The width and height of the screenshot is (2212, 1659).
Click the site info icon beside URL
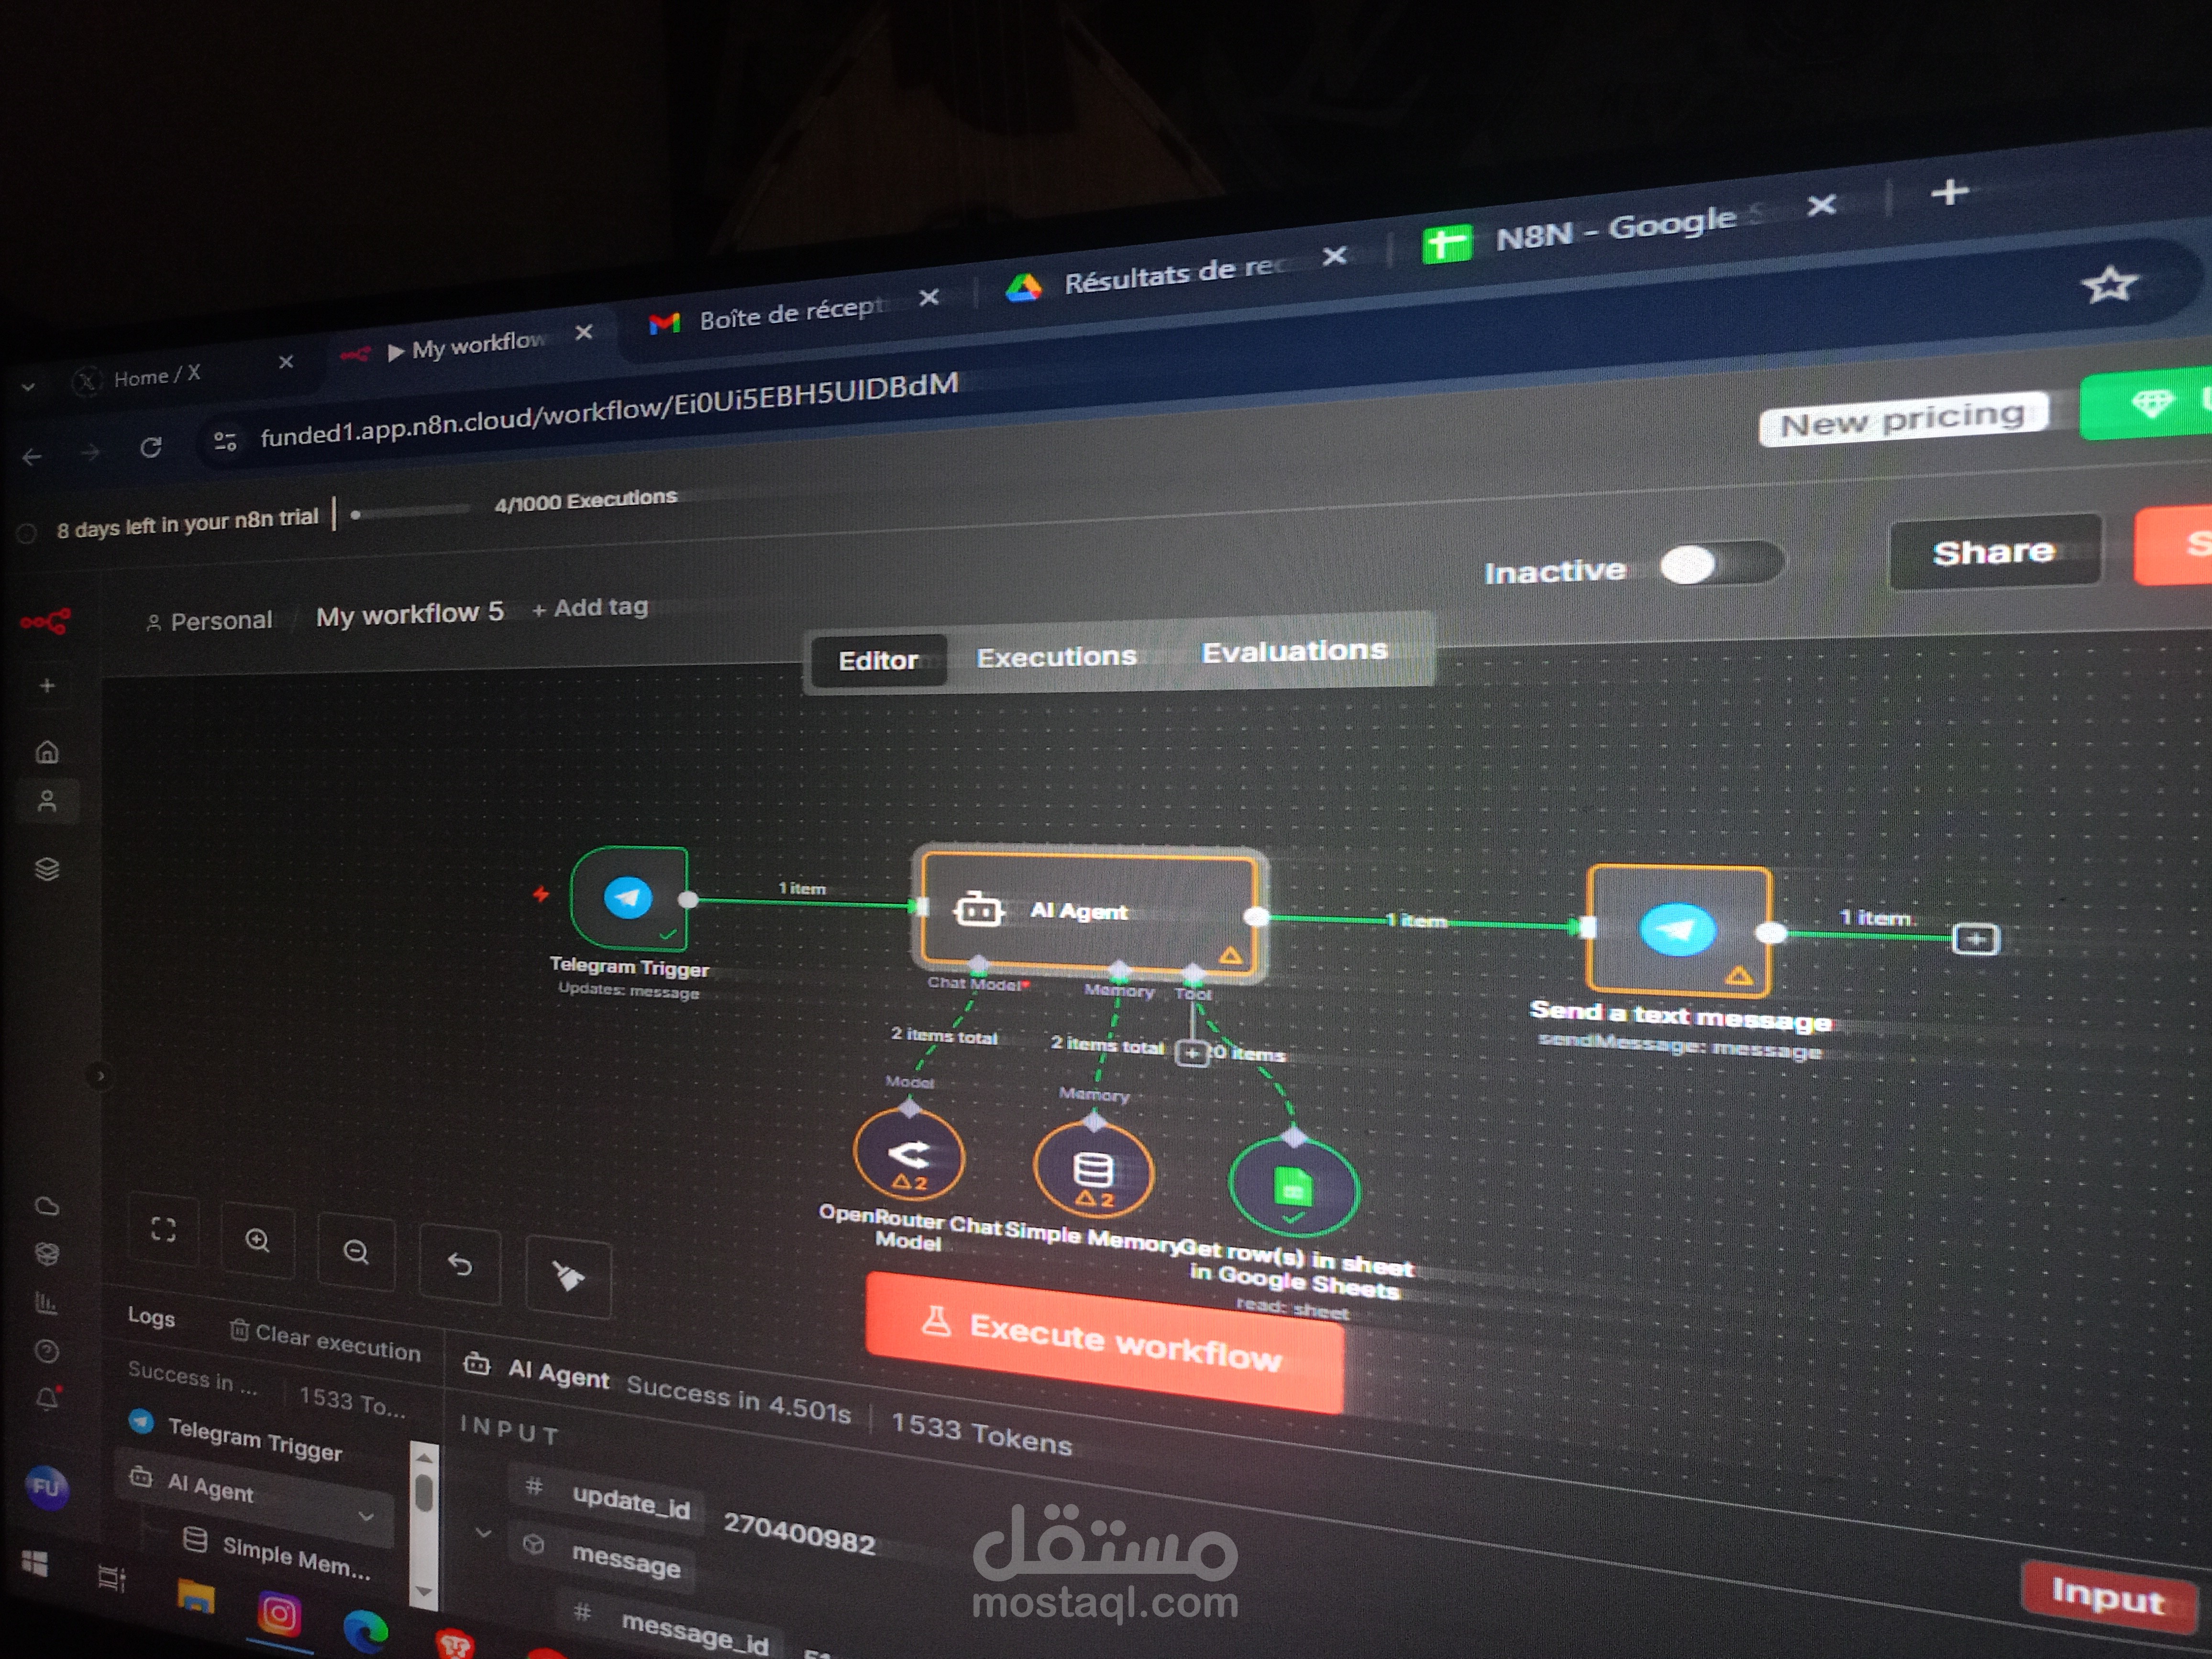click(x=225, y=440)
